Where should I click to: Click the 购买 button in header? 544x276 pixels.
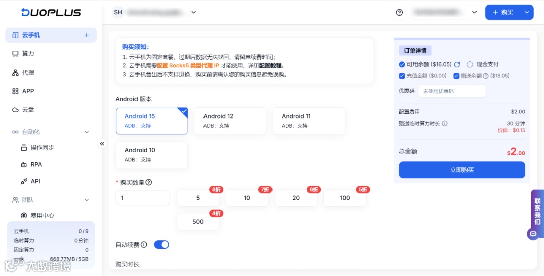pyautogui.click(x=503, y=12)
